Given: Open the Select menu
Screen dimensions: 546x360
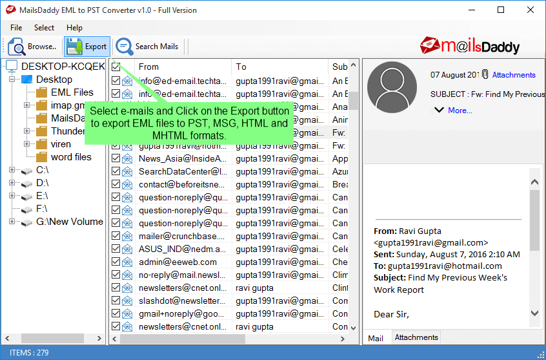Looking at the screenshot, I should [x=44, y=28].
